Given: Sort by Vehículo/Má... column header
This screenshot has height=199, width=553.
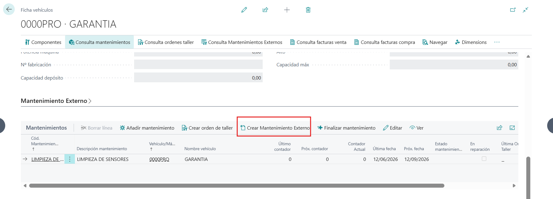Looking at the screenshot, I should 162,146.
